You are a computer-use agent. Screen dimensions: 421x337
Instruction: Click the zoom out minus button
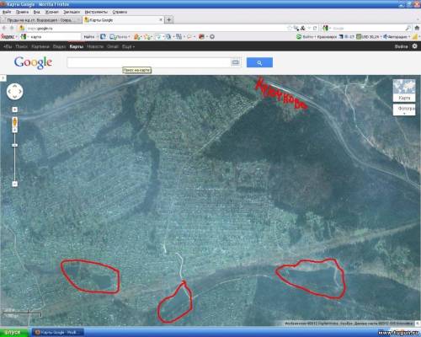(x=15, y=184)
